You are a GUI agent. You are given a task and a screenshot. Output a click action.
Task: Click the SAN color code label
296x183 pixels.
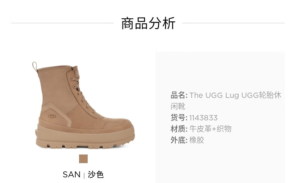point(72,174)
